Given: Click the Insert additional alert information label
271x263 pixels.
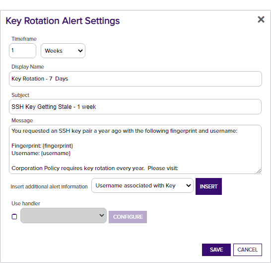Looking at the screenshot, I should (x=49, y=186).
